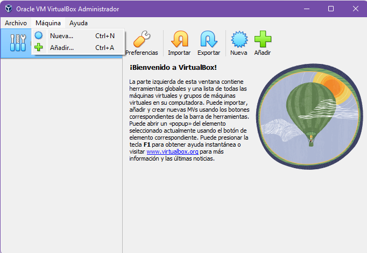Click the green plus icon beside Añadir...
This screenshot has width=367, height=253.
click(x=39, y=47)
